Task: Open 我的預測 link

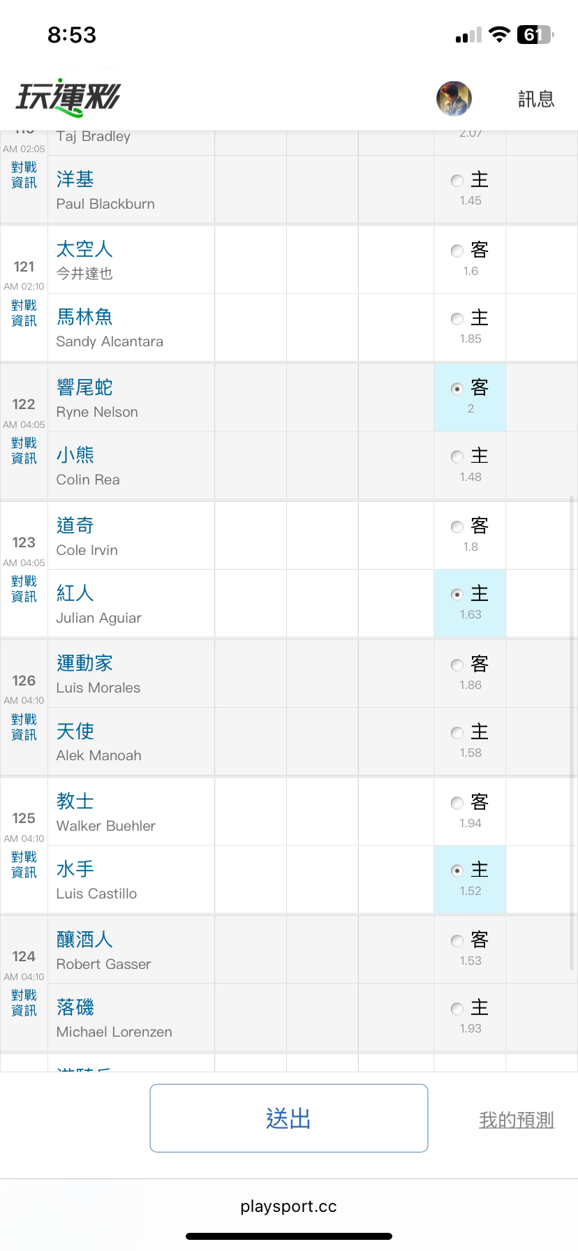Action: click(516, 1120)
